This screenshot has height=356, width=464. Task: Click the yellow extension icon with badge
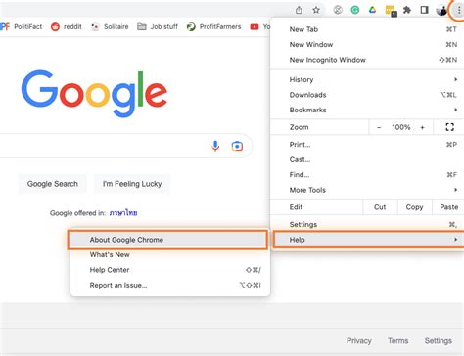(391, 11)
